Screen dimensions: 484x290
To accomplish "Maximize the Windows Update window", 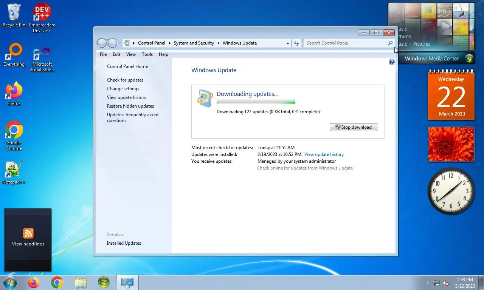I will click(x=376, y=33).
